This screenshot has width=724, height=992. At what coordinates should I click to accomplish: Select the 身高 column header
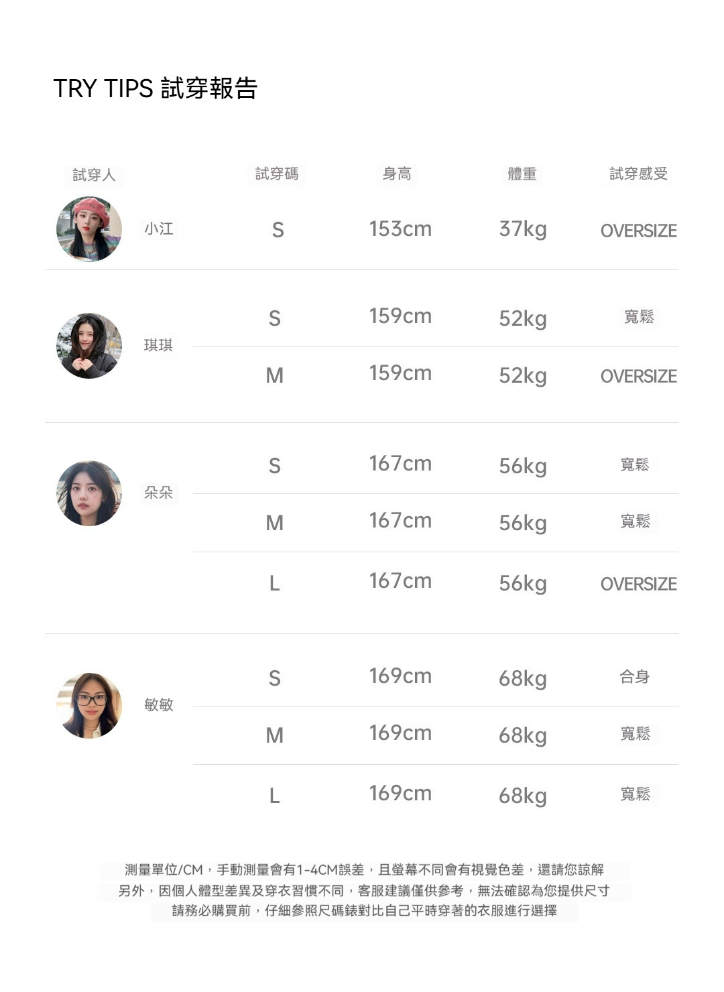point(397,174)
